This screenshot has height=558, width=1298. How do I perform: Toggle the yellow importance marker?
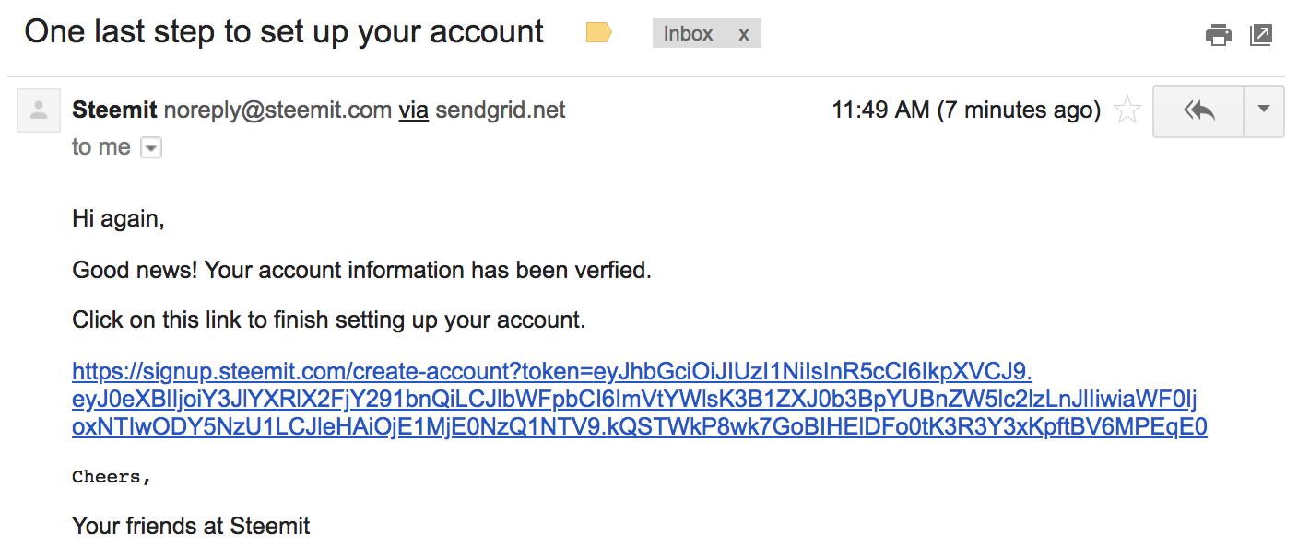pyautogui.click(x=599, y=34)
